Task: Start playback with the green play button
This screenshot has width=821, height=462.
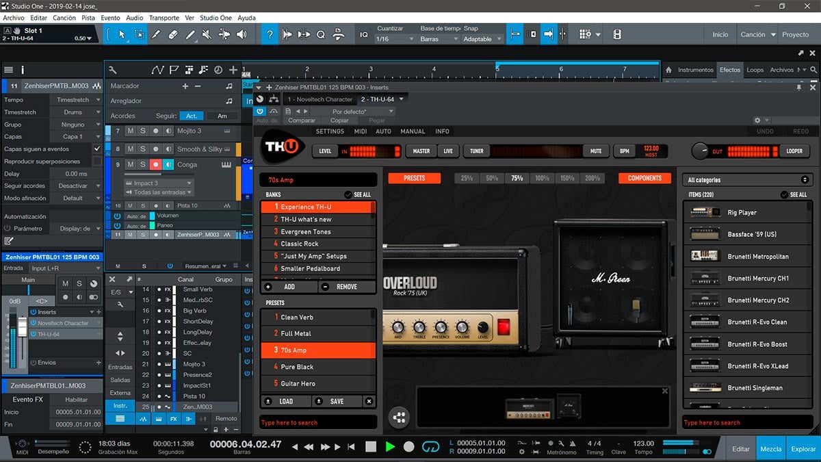Action: 390,446
